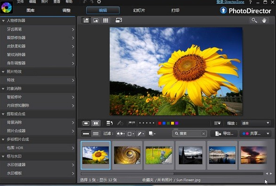
Task: Open the 水印创建器 tool
Action: (x=38, y=165)
